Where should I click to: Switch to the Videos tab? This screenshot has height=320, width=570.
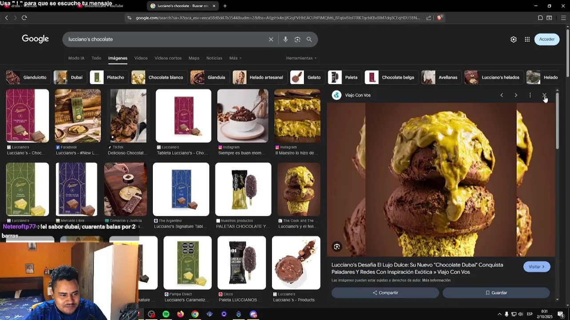(x=141, y=58)
